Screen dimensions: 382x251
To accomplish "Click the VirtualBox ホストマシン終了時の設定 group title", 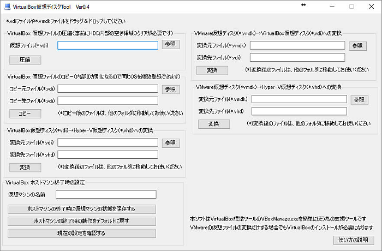I will pos(45,182).
